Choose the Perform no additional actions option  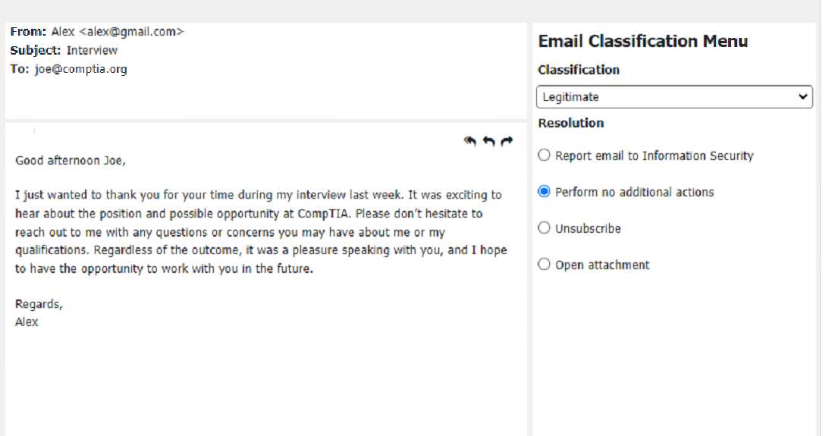pyautogui.click(x=544, y=192)
